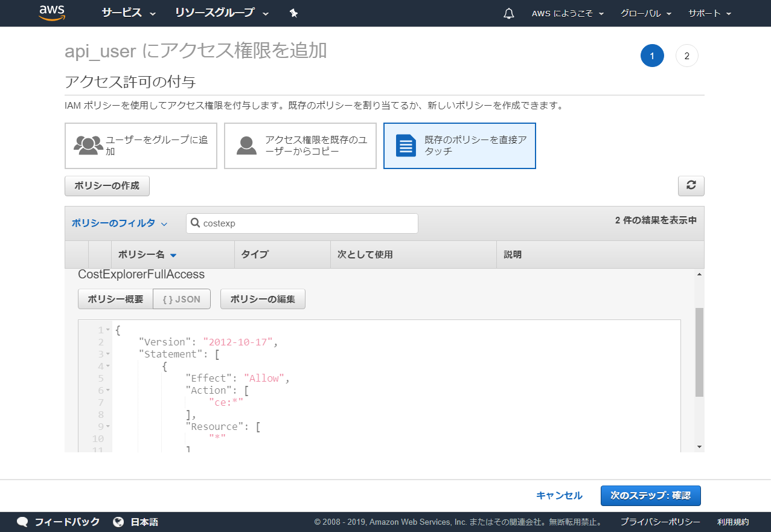The image size is (771, 532).
Task: Click the policy list scroll-down arrow
Action: tap(699, 447)
